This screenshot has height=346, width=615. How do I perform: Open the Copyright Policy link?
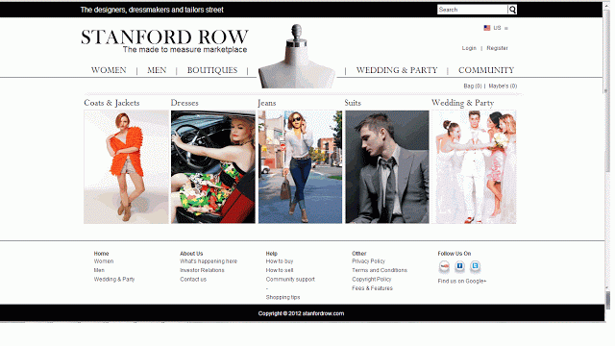[x=372, y=280]
